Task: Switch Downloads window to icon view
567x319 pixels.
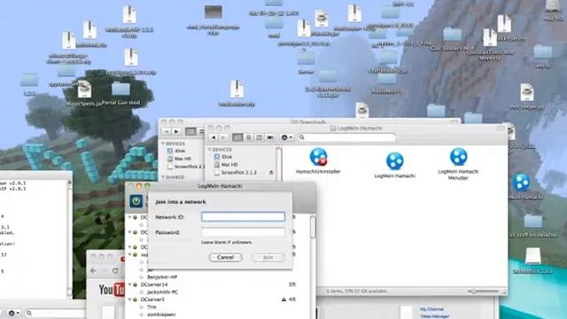Action: point(190,131)
